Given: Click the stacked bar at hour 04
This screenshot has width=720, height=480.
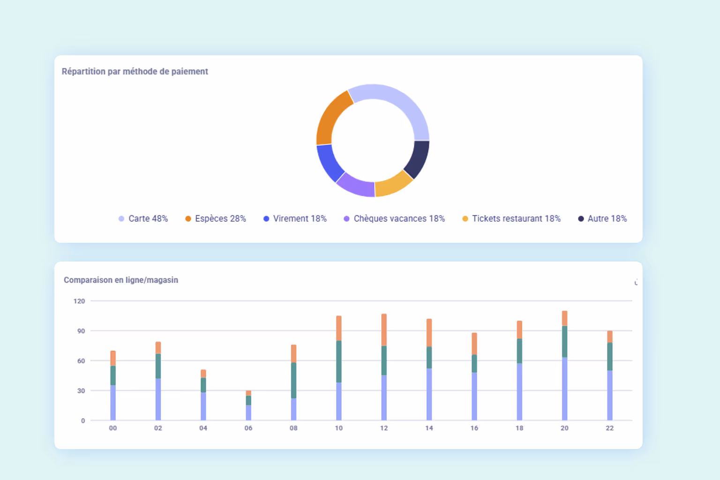Looking at the screenshot, I should coord(203,395).
